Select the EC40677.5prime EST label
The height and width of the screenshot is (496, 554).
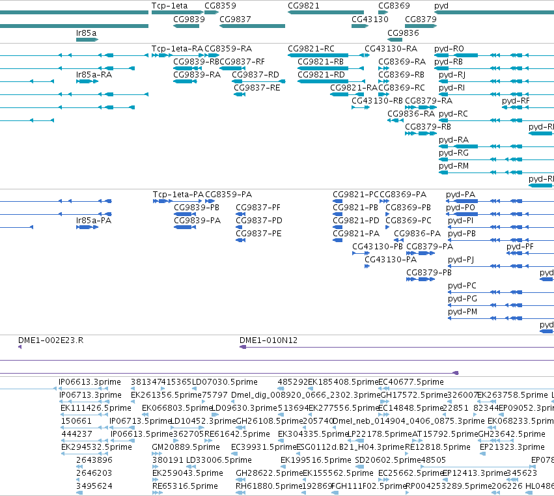411,382
